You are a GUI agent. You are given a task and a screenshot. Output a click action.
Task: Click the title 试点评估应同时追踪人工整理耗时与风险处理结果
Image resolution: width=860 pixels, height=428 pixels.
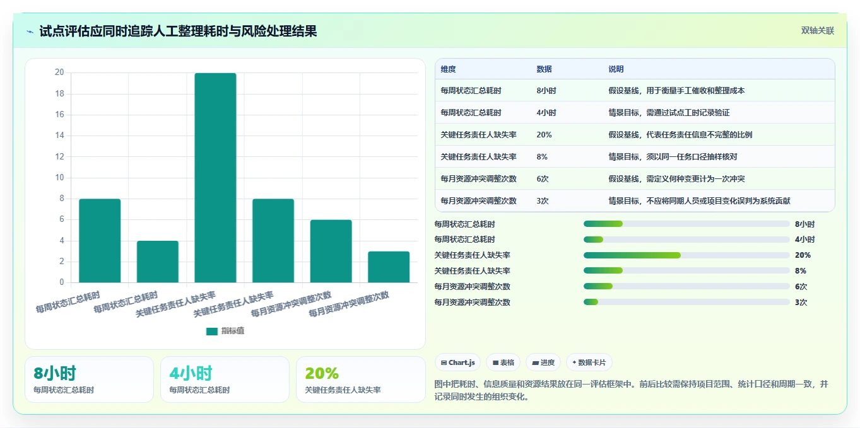point(178,31)
